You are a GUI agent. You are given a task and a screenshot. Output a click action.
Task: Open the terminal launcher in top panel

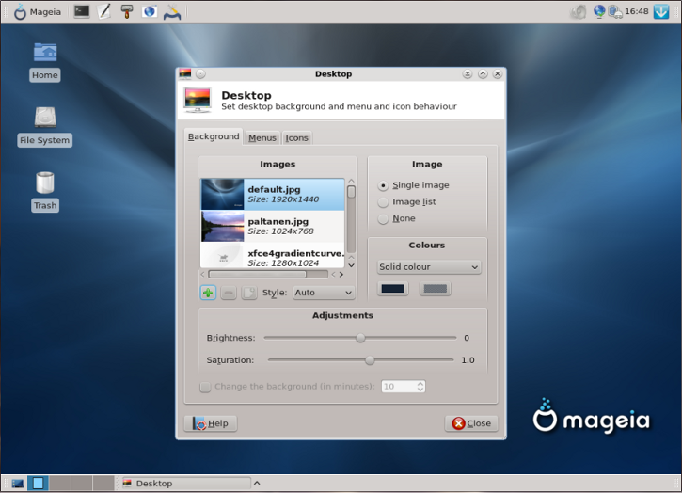[x=81, y=11]
